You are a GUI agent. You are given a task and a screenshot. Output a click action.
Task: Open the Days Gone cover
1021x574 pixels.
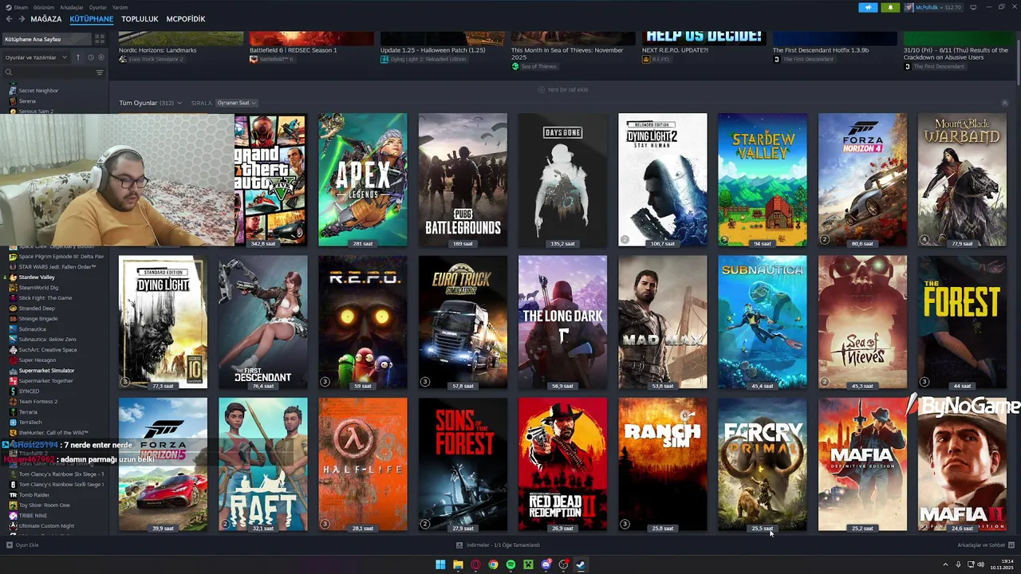click(562, 179)
